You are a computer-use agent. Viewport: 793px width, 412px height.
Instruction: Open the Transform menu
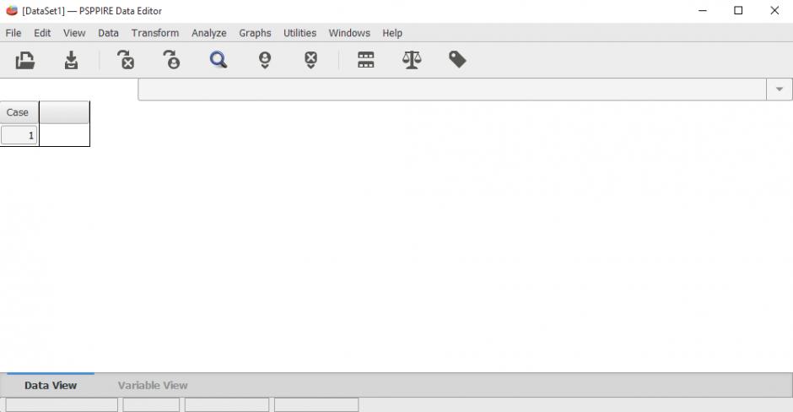155,33
